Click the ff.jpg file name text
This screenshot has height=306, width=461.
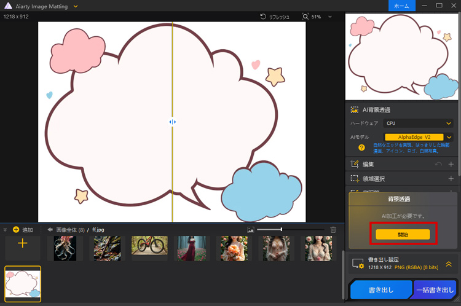[x=98, y=230]
